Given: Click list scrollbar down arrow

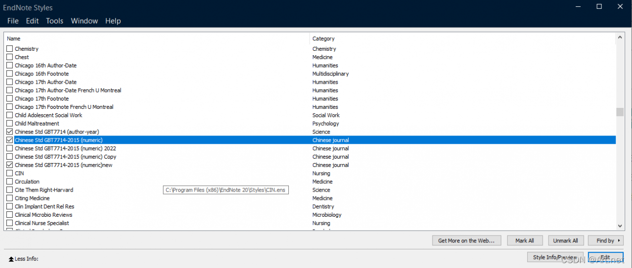Looking at the screenshot, I should click(x=620, y=226).
